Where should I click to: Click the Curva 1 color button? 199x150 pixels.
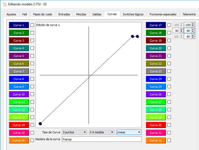(x=19, y=25)
